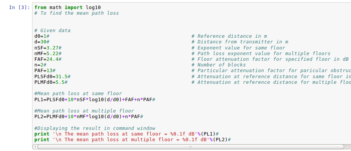Viewport: 351px width, 151px height.
Task: Click the '# Given data' comment line
Action: pos(52,31)
